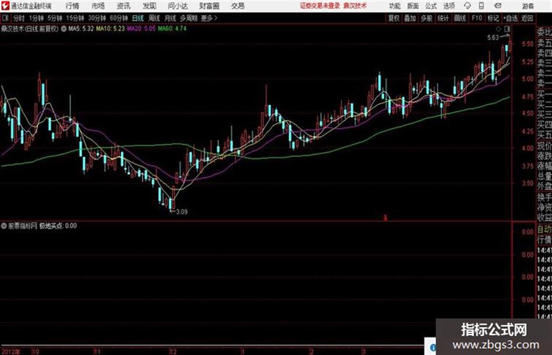Switch to the 30分钟 period

pyautogui.click(x=97, y=18)
